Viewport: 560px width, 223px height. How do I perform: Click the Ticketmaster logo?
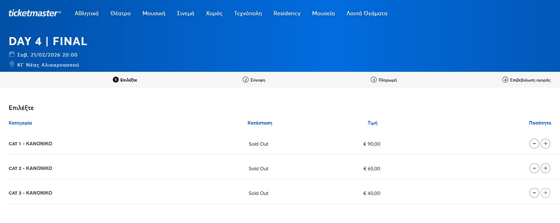(34, 13)
